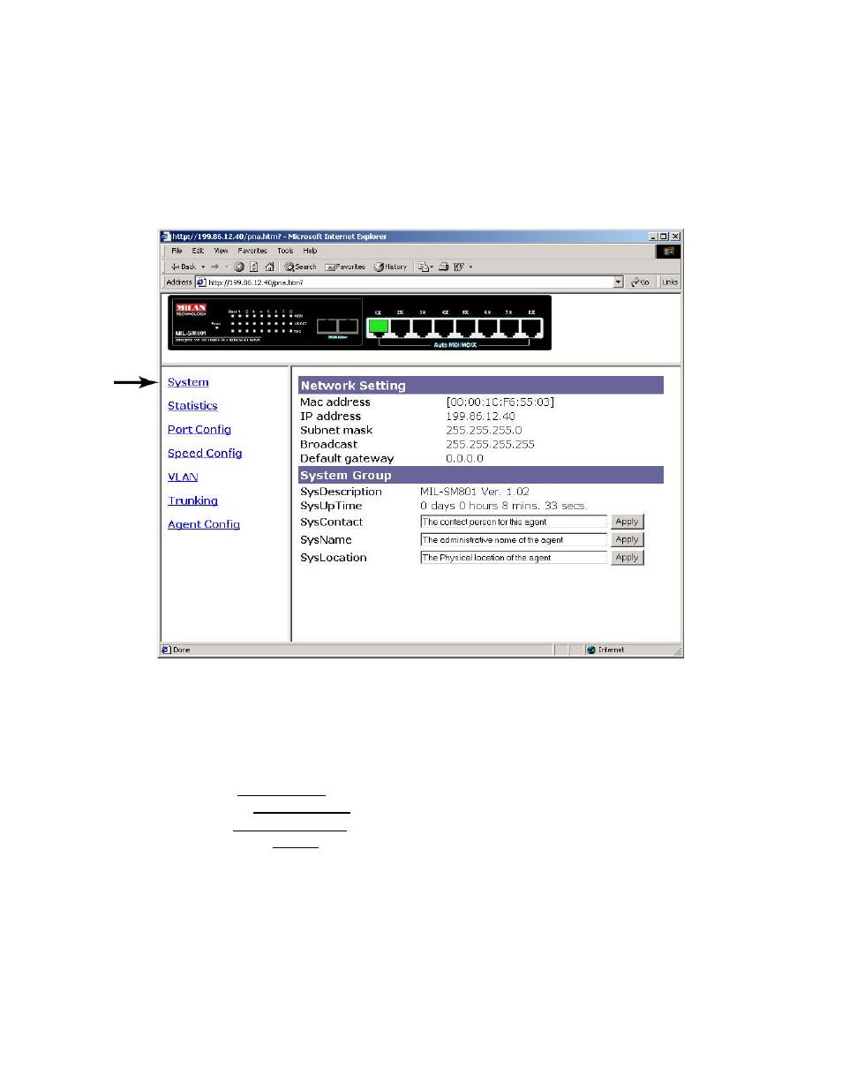This screenshot has height=1090, width=842.
Task: Open the Back history dropdown arrow
Action: pyautogui.click(x=203, y=267)
